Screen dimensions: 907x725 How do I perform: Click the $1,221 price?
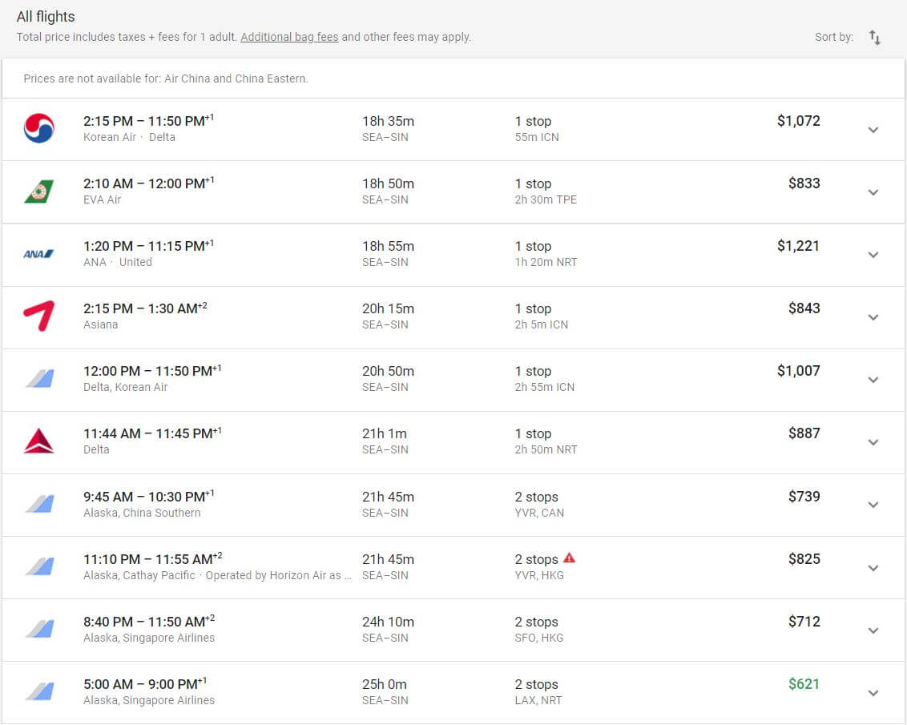coord(798,246)
